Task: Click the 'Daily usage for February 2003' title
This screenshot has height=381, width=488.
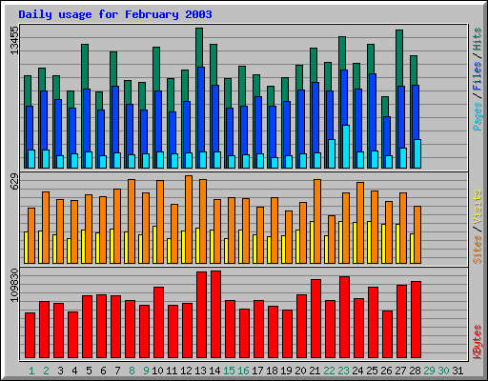Action: pos(115,14)
